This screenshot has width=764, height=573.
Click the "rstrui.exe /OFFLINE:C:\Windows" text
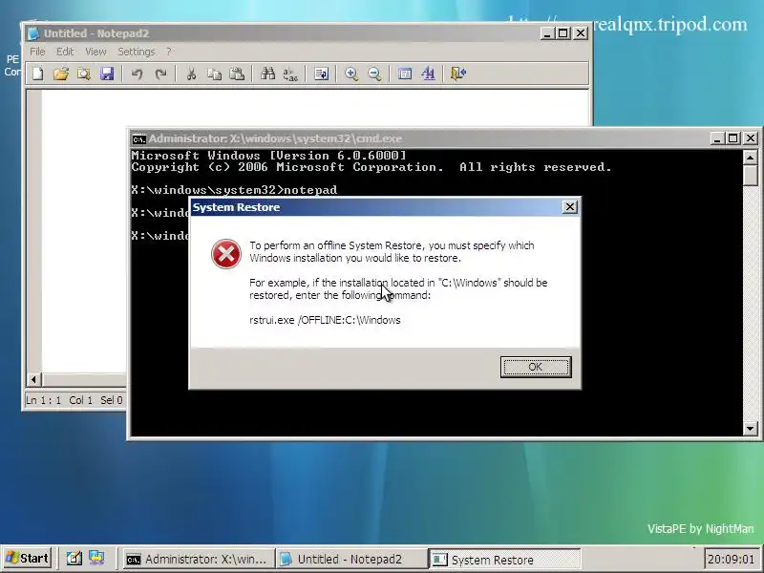click(325, 320)
